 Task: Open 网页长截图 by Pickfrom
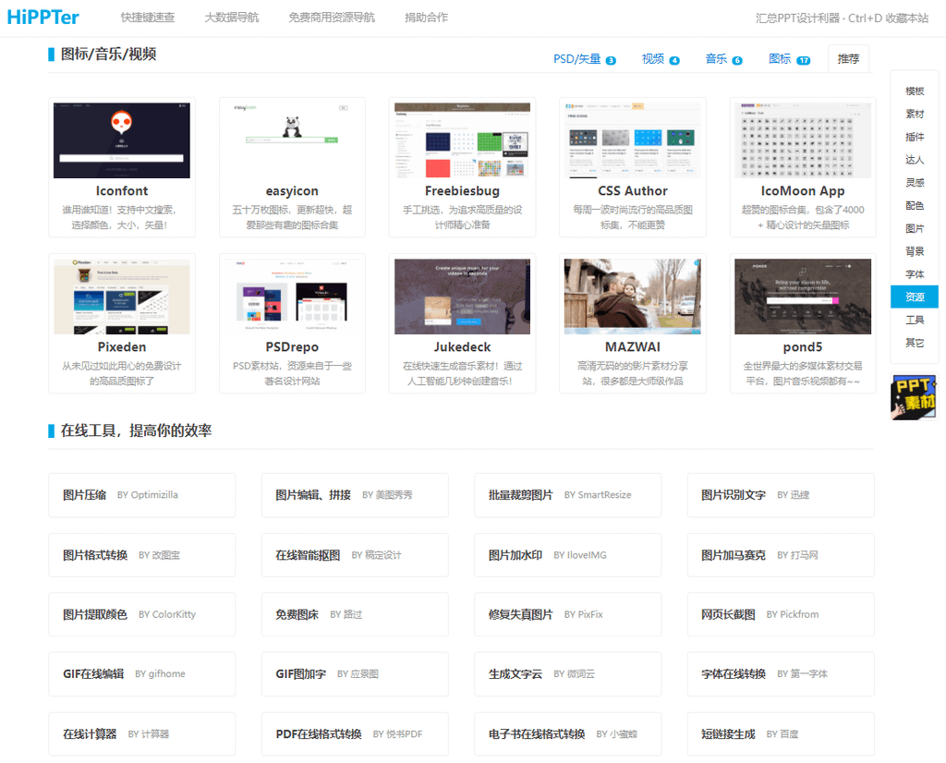[781, 614]
